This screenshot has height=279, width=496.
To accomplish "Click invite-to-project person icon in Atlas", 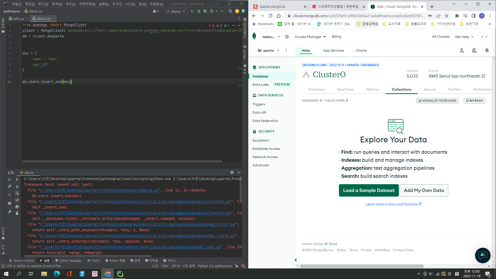I will click(x=462, y=50).
